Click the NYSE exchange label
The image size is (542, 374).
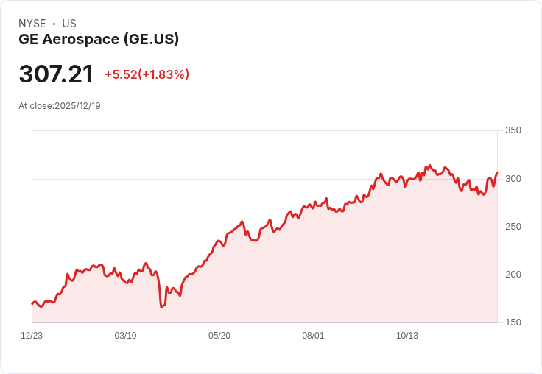(32, 24)
